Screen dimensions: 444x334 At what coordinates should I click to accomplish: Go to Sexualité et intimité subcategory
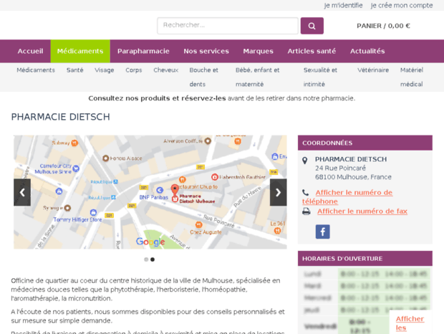pyautogui.click(x=320, y=77)
